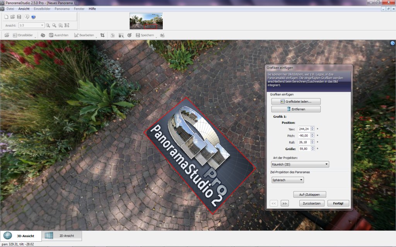The width and height of the screenshot is (396, 247).
Task: Open the Einzelbilder toolbar button
Action: click(x=23, y=35)
